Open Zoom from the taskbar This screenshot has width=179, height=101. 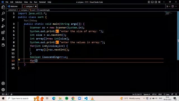79,98
